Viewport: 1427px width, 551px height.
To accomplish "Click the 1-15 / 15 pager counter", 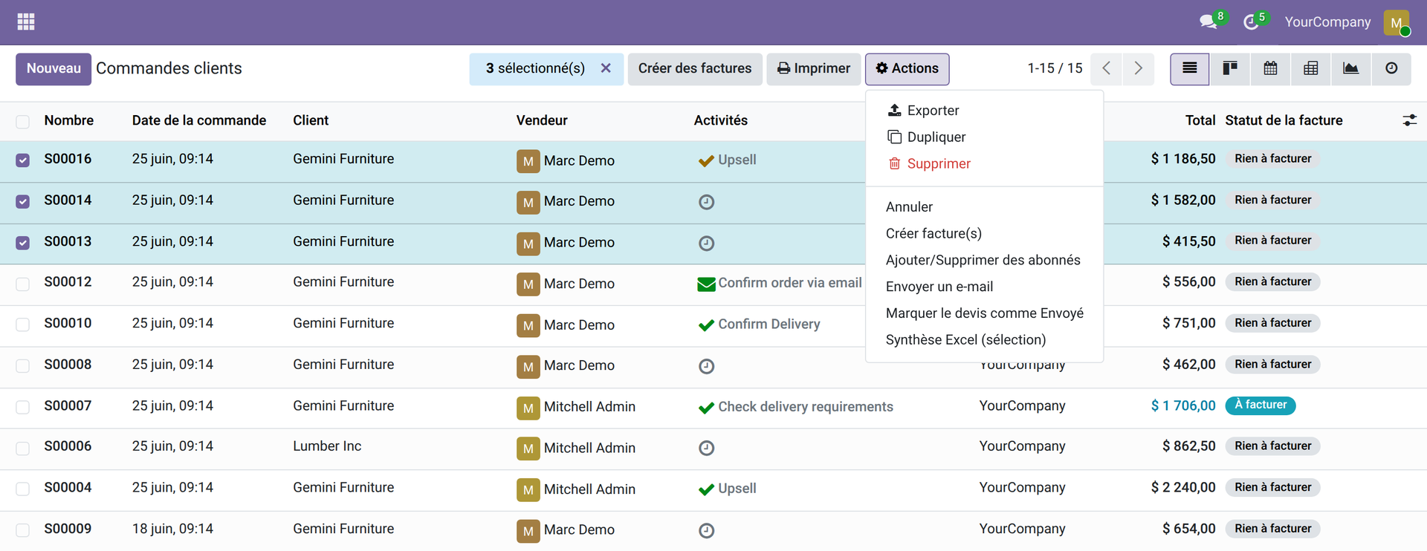I will [x=1055, y=68].
